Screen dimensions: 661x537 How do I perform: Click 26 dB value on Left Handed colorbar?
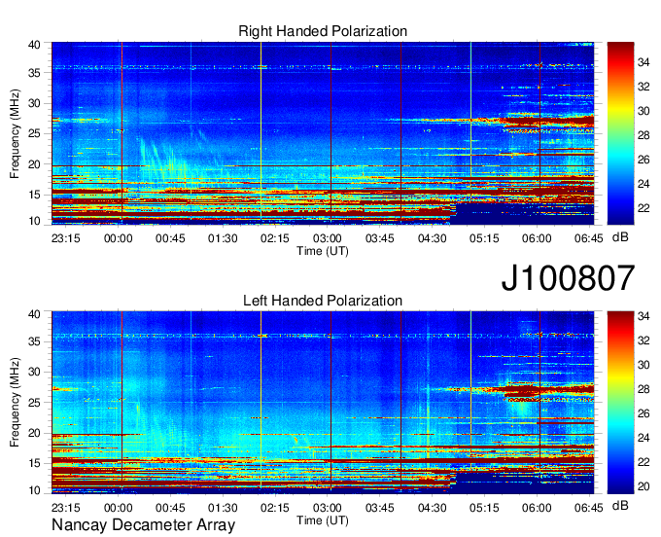click(x=644, y=413)
